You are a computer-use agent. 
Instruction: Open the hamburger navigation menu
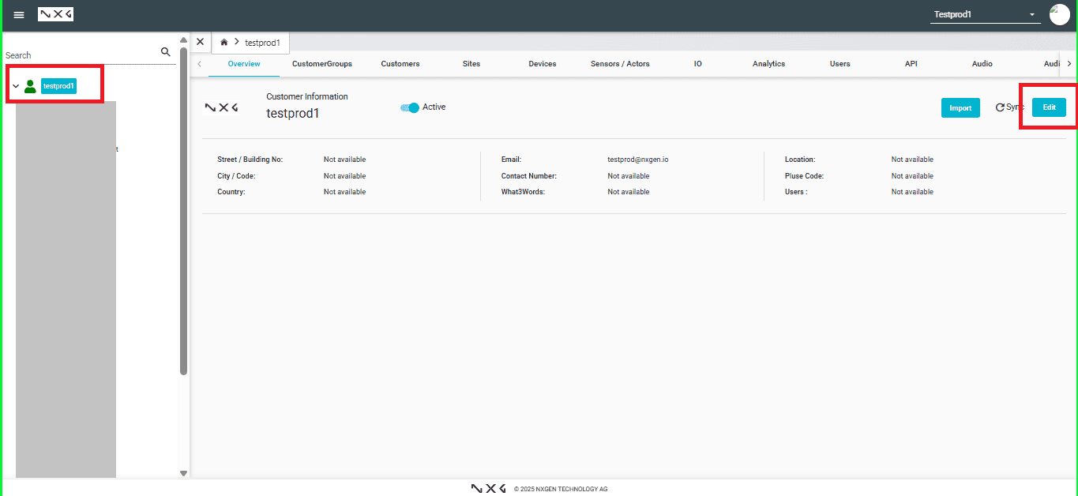pyautogui.click(x=19, y=15)
